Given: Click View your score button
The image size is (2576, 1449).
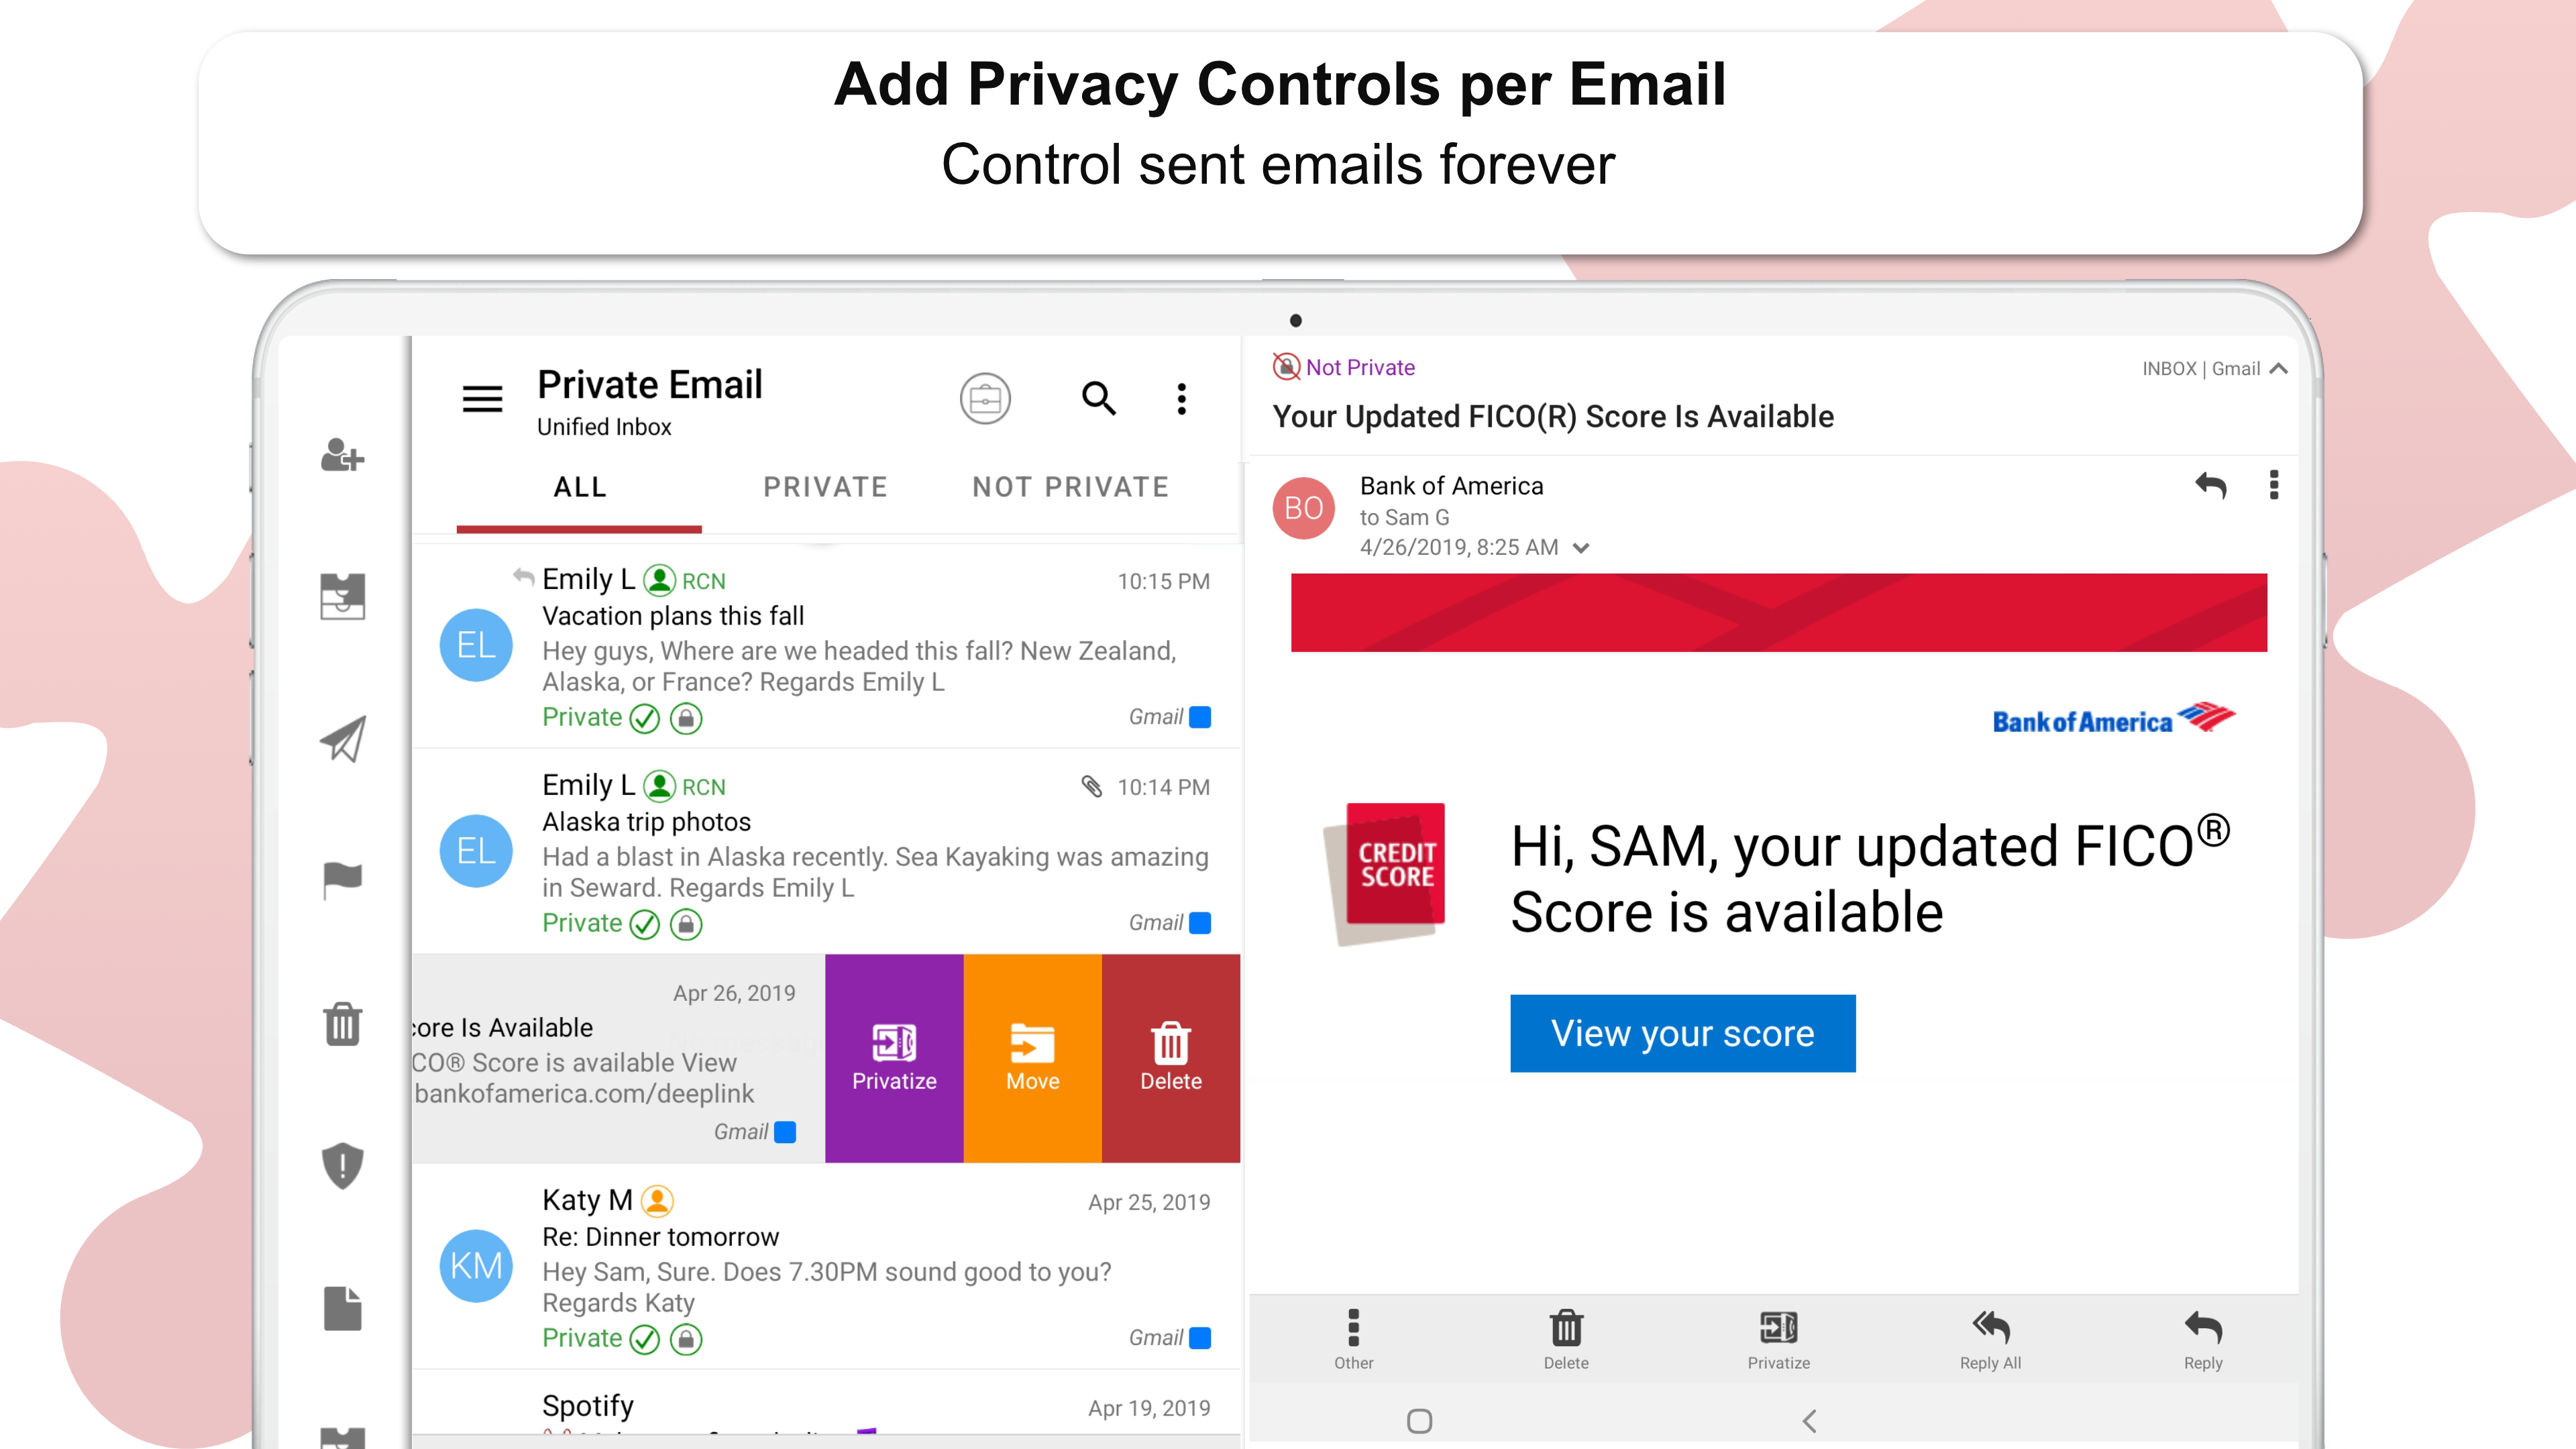Looking at the screenshot, I should click(x=1683, y=1033).
